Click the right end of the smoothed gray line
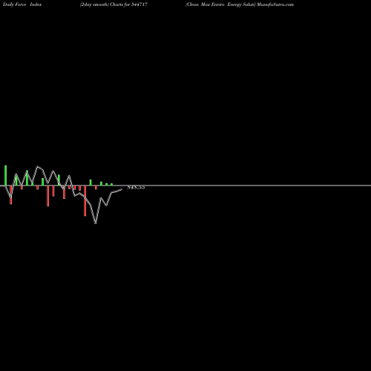Image resolution: width=371 pixels, height=371 pixels. point(121,190)
